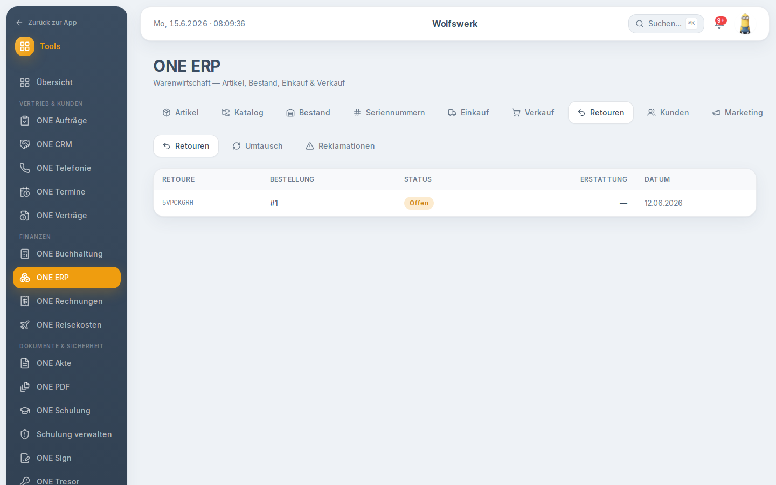This screenshot has width=776, height=485.
Task: Click the ONE Buchhaltung calculator icon
Action: pos(25,254)
